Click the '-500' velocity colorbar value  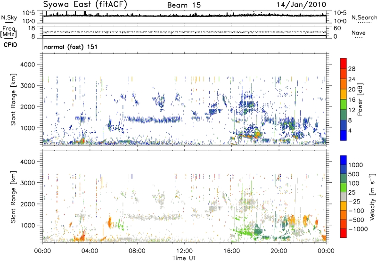click(x=356, y=220)
